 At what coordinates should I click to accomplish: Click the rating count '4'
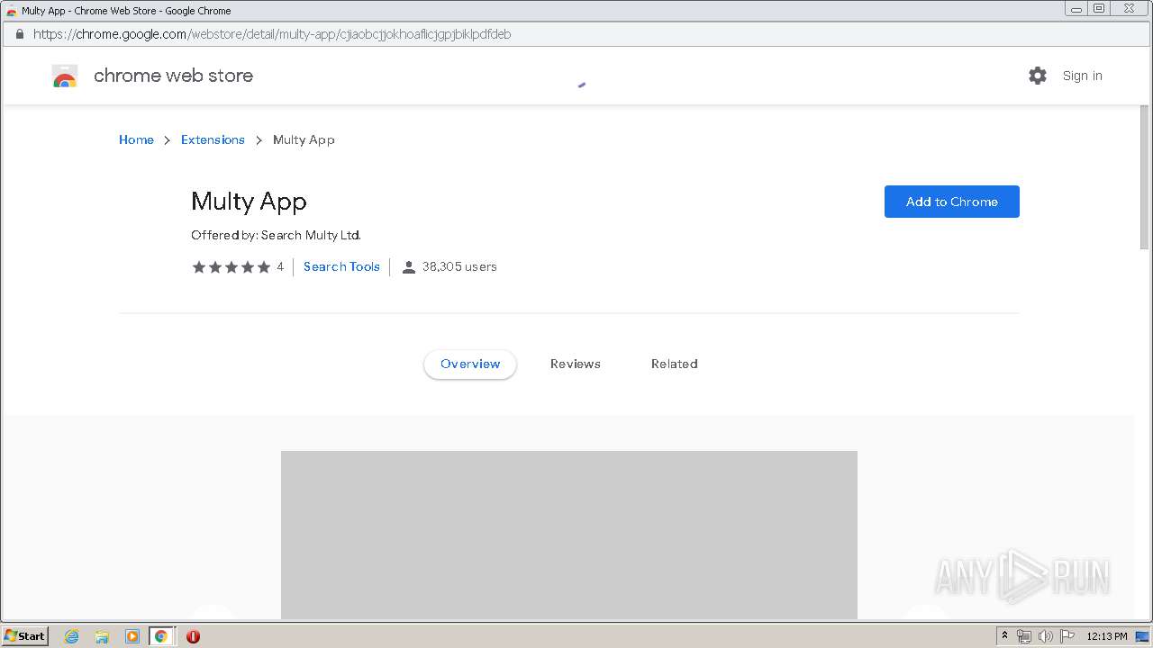pyautogui.click(x=280, y=266)
